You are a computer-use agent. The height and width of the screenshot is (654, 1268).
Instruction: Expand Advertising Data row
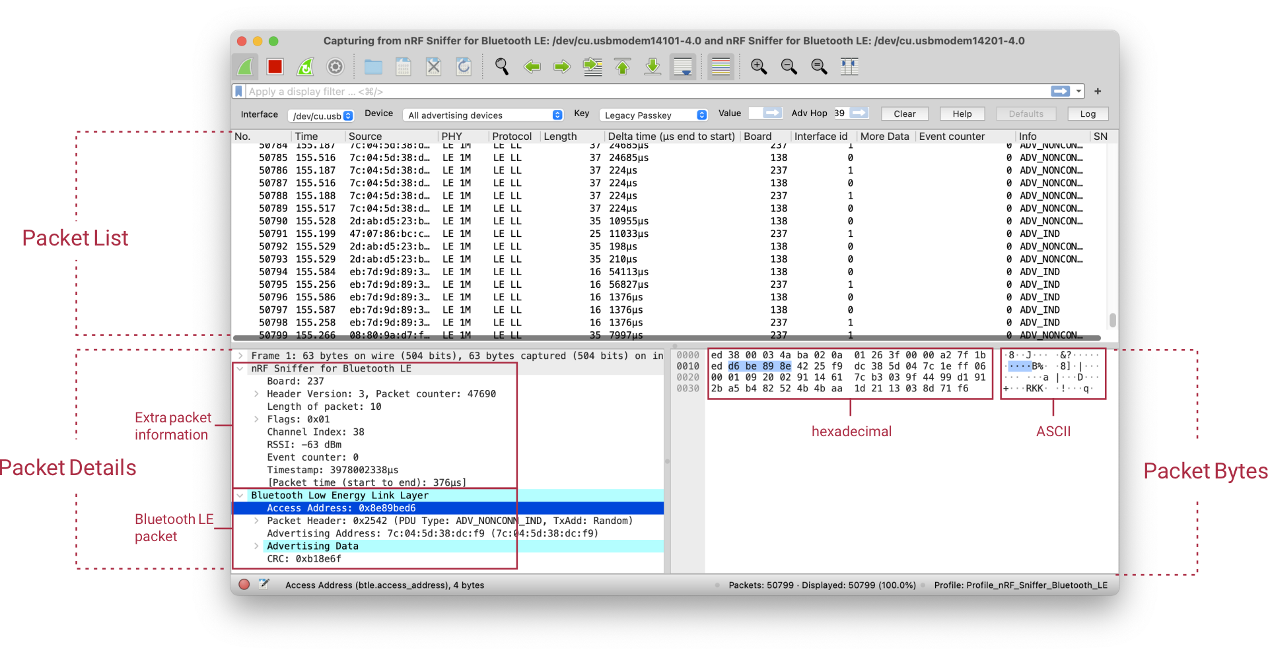click(256, 546)
